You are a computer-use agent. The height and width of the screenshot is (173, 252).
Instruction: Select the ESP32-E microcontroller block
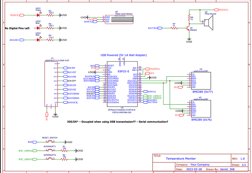(x=122, y=84)
